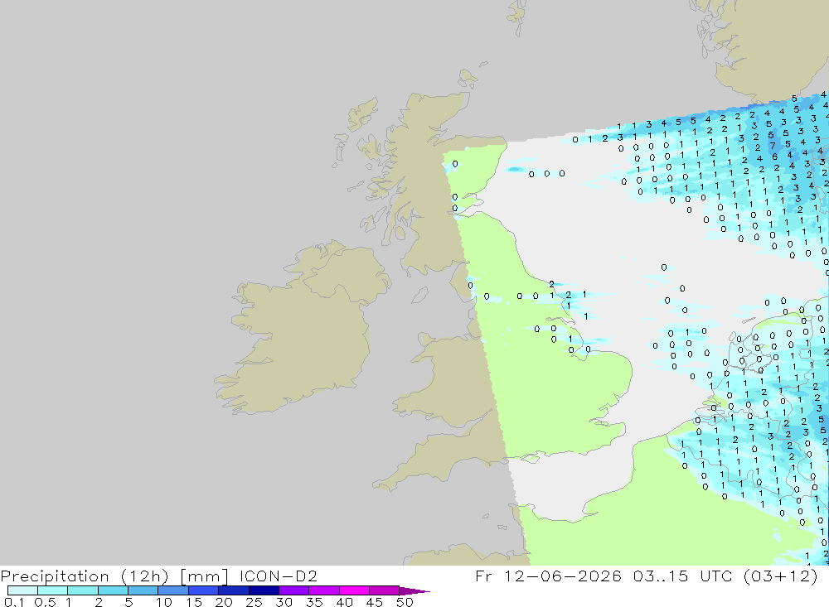Click the date '12-06-2026' in the footer
Image resolution: width=829 pixels, height=607 pixels.
[563, 576]
